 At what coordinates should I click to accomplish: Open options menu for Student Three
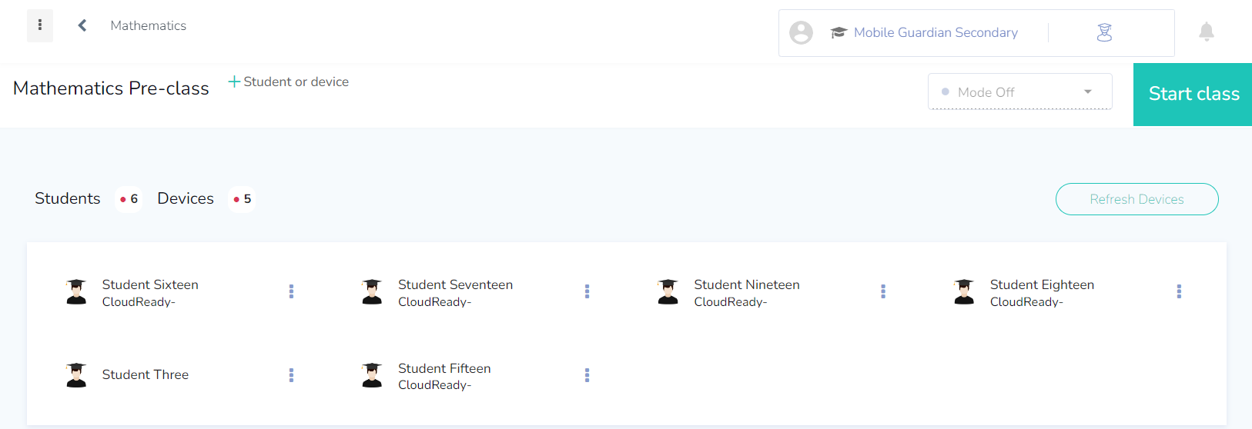click(291, 375)
